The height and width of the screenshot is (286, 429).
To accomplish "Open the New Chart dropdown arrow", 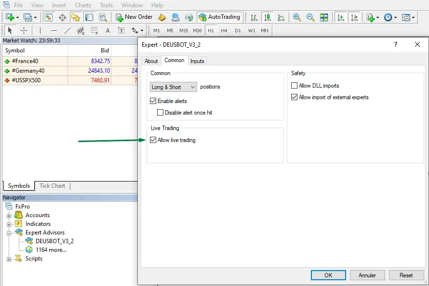I will [x=17, y=17].
